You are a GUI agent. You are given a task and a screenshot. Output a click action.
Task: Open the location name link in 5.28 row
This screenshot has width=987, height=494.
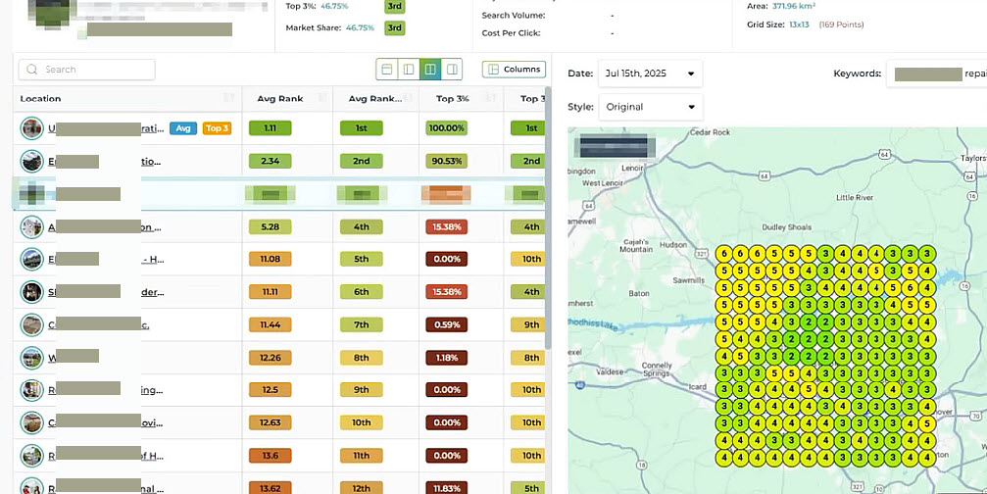click(104, 226)
